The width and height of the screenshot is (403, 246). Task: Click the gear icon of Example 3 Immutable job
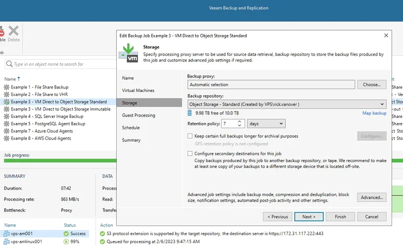pyautogui.click(x=7, y=109)
